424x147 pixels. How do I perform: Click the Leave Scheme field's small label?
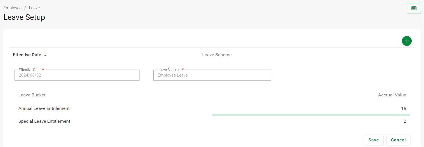(x=169, y=70)
